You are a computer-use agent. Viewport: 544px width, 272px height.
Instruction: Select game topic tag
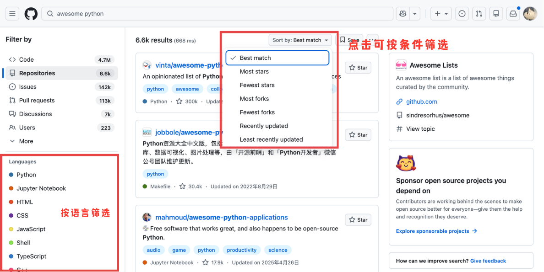pyautogui.click(x=179, y=250)
